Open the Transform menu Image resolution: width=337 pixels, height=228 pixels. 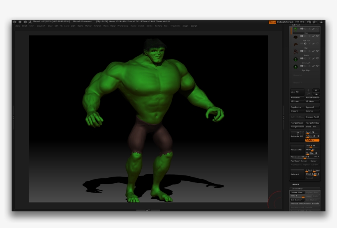coord(175,26)
